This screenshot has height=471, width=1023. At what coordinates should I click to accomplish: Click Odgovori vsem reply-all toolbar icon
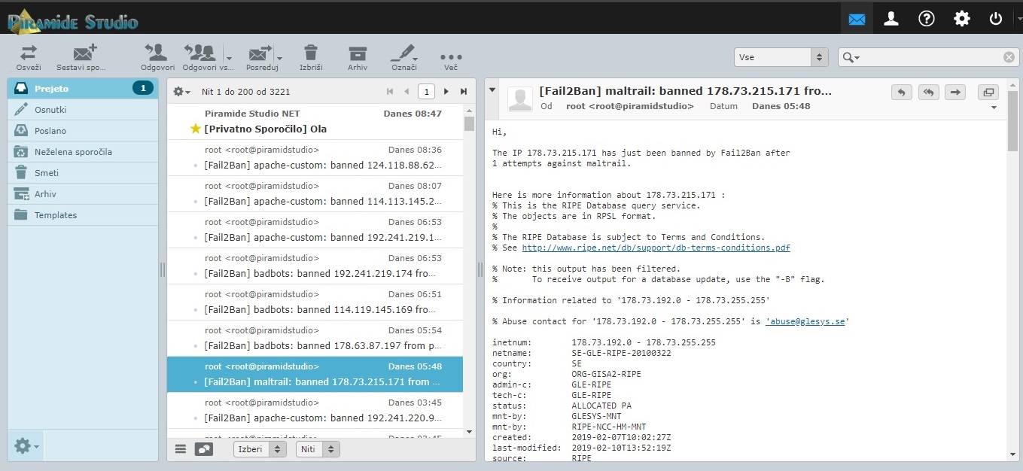(199, 53)
